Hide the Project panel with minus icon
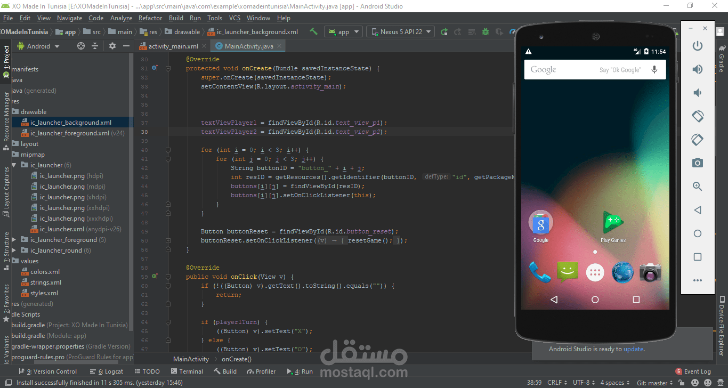This screenshot has height=388, width=728. 126,46
